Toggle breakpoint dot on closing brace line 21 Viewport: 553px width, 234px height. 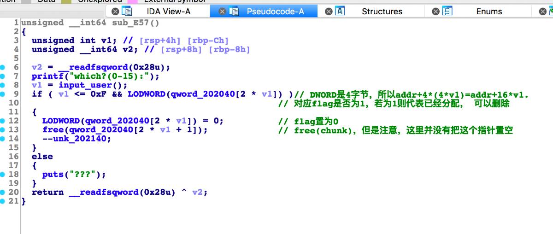tap(3, 201)
